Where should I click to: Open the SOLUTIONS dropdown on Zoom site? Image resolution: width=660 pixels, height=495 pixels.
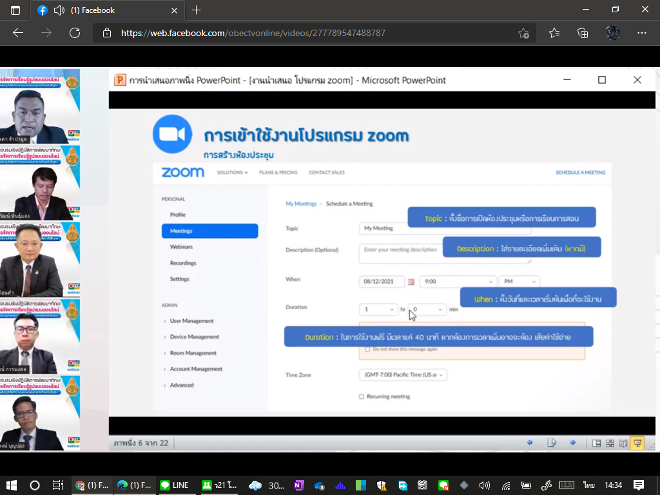coord(232,173)
